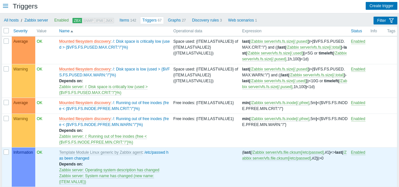Open the Web scenarios tab
The width and height of the screenshot is (399, 187).
(242, 20)
